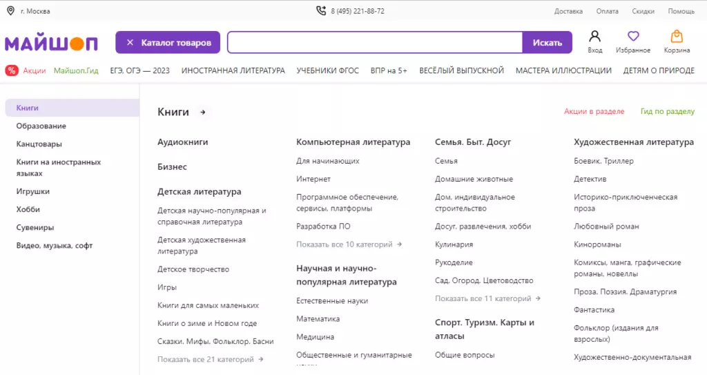Open Научная и научно-популярная литература
The width and height of the screenshot is (707, 375).
[x=347, y=275]
